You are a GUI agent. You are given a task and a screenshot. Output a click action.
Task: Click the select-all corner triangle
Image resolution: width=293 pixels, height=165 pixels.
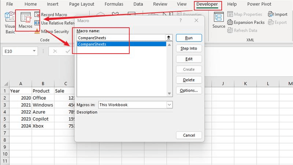tap(6, 84)
